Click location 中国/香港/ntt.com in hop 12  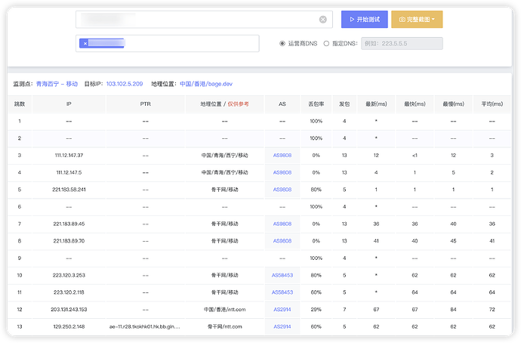pos(224,310)
